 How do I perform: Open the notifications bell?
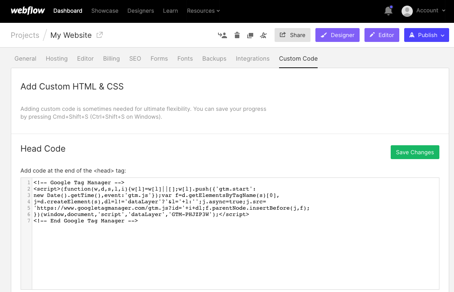coord(388,11)
